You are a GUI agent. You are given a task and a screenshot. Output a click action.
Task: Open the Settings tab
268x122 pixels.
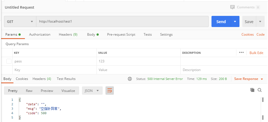(166, 35)
